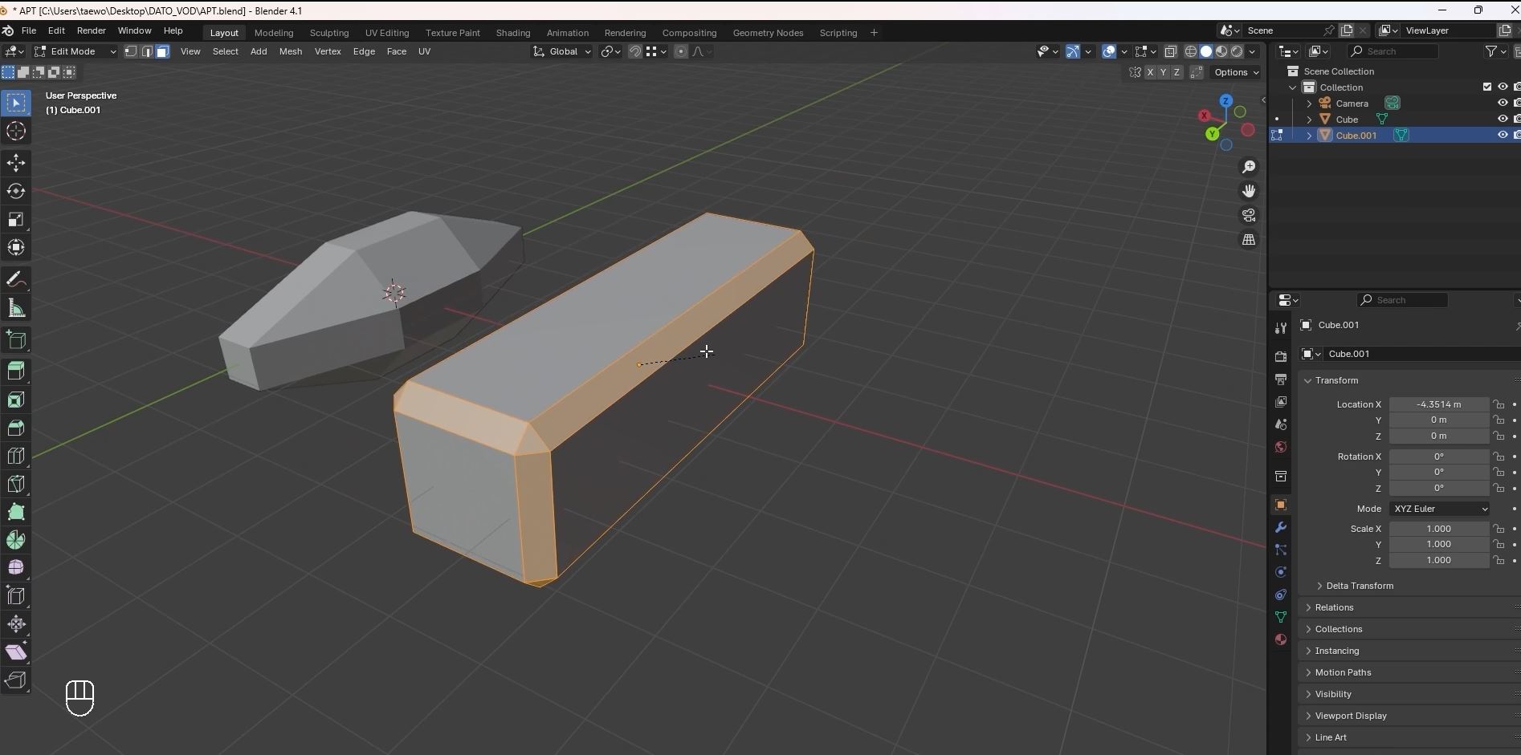1521x755 pixels.
Task: Open the XYZ Euler rotation mode dropdown
Action: click(1439, 509)
